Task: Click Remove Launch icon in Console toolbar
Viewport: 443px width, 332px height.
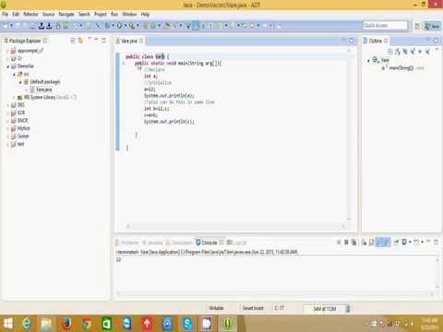Action: pos(346,243)
